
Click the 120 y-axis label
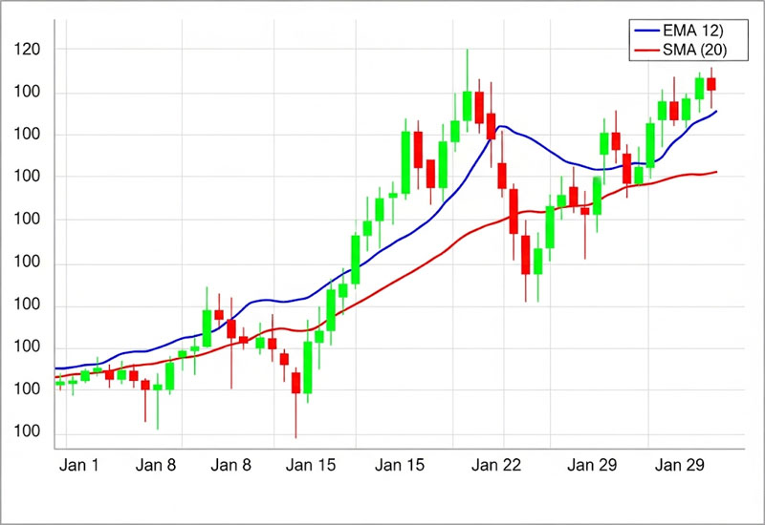click(x=28, y=49)
